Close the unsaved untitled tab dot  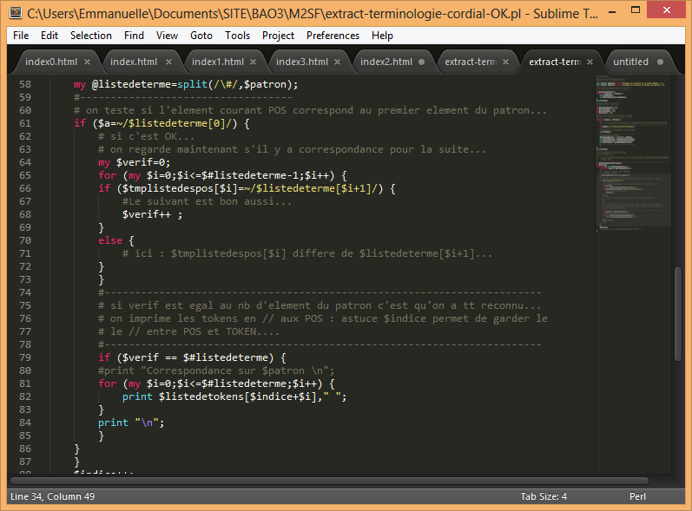[660, 62]
